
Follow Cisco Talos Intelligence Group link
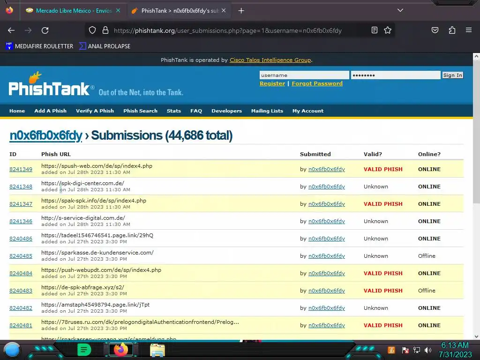tap(270, 60)
